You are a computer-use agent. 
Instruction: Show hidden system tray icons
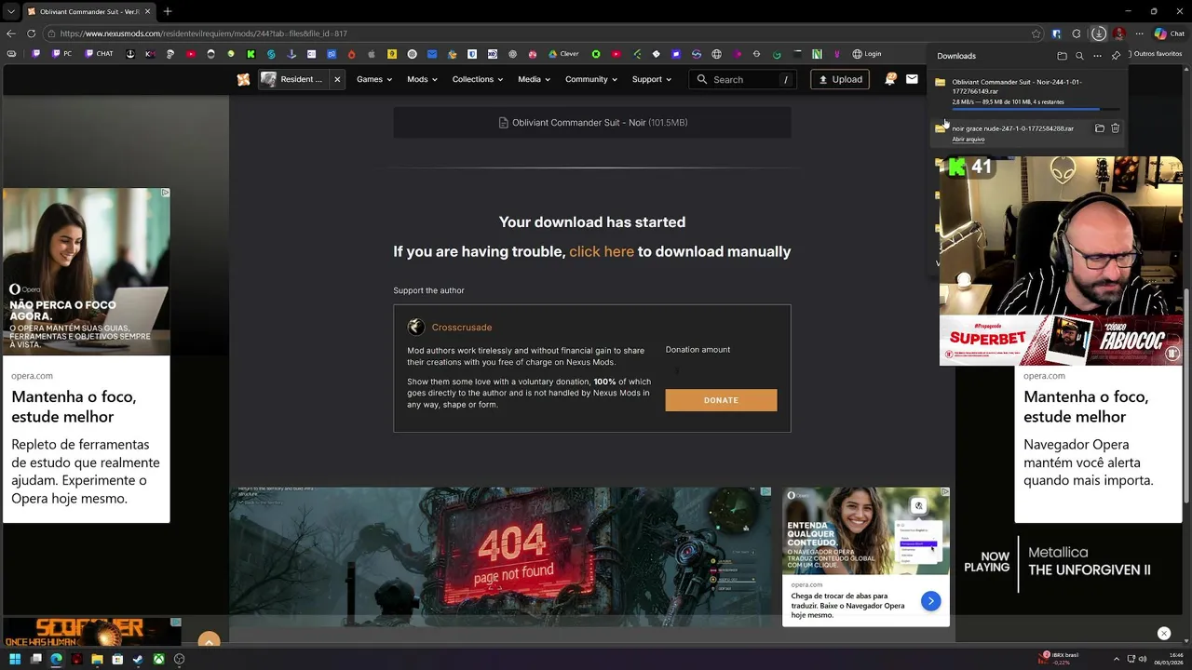1117,659
